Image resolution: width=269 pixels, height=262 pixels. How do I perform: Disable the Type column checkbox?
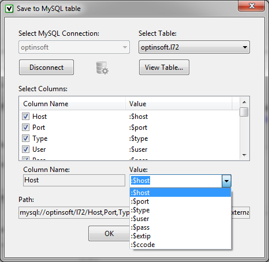pos(25,139)
